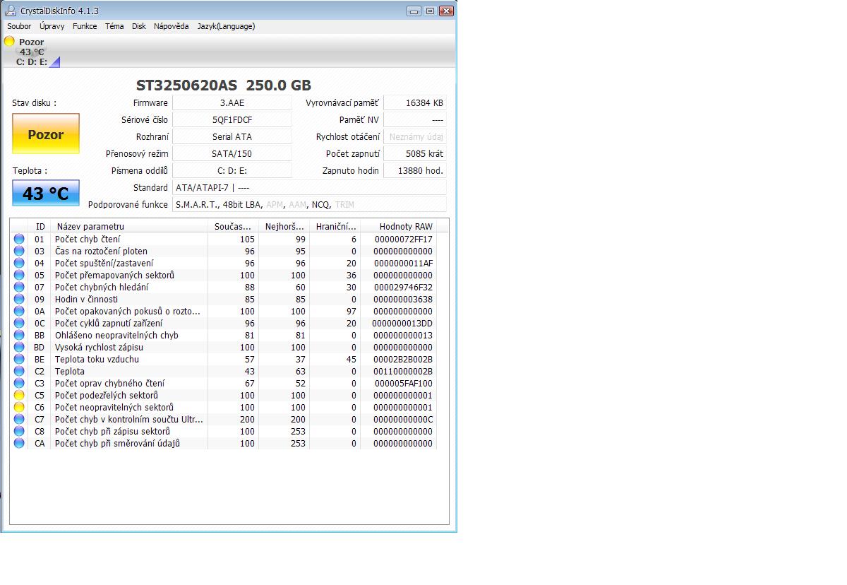Click the Vyrovnávací paměť field 16384 KB
Screen dimensions: 847x585
tap(415, 103)
